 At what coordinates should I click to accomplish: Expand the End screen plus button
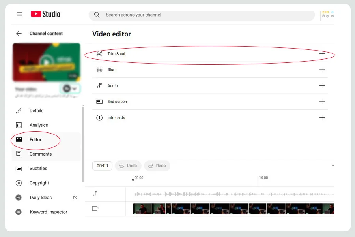pos(322,102)
